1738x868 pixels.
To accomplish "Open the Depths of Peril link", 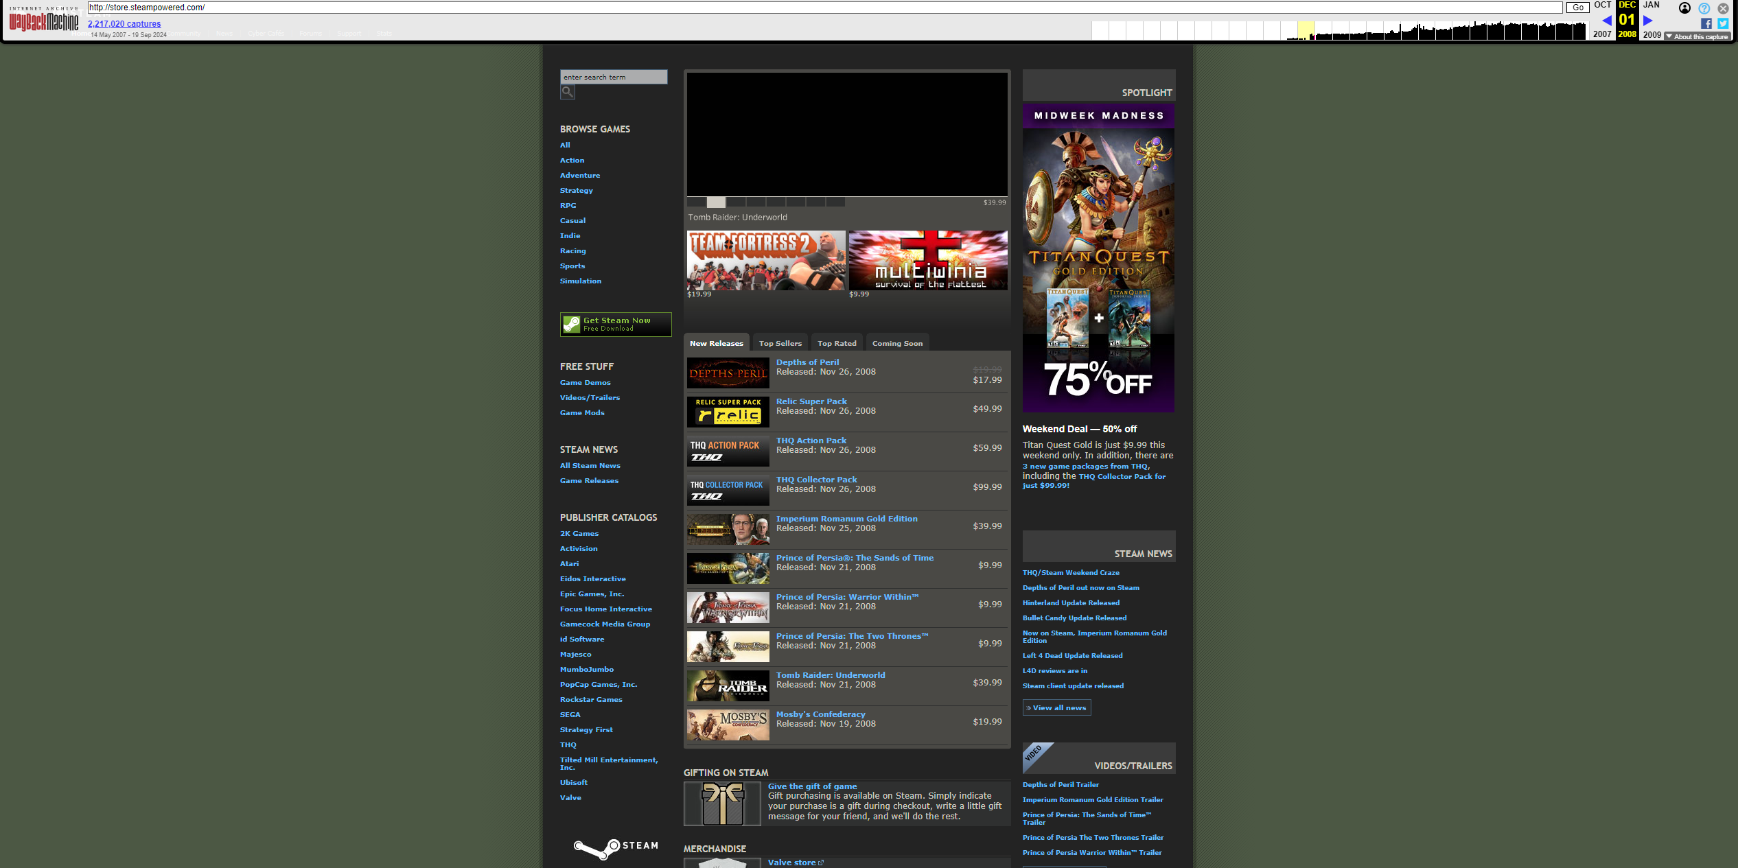I will click(807, 362).
